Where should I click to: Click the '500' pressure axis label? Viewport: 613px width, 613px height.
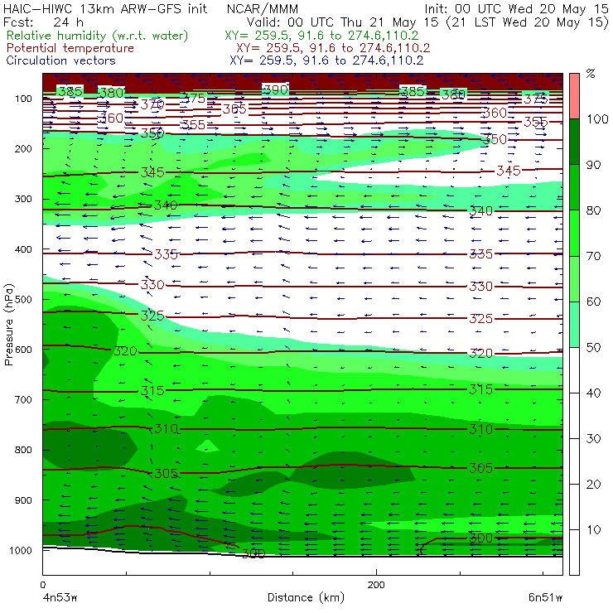(x=23, y=300)
